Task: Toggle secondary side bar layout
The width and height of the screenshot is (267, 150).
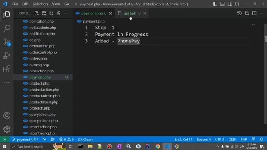Action: pyautogui.click(x=230, y=4)
